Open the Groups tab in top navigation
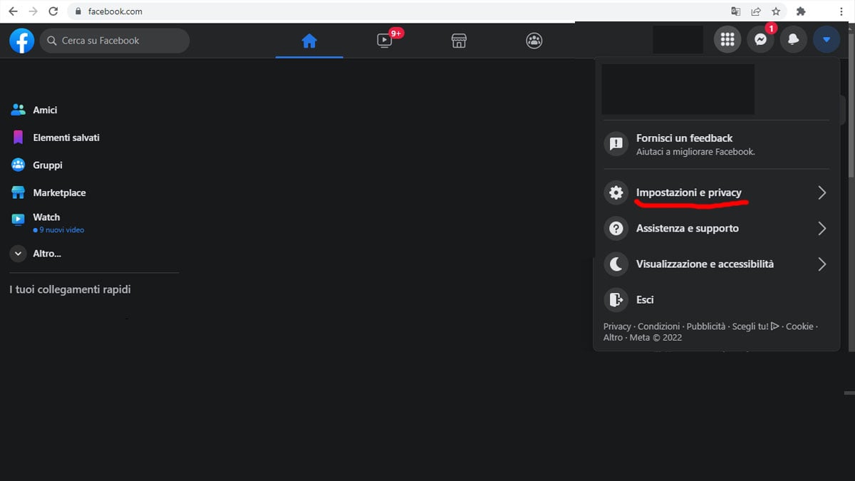This screenshot has width=855, height=481. tap(534, 41)
